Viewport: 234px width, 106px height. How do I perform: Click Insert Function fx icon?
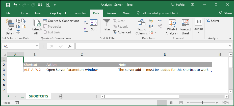(70, 46)
